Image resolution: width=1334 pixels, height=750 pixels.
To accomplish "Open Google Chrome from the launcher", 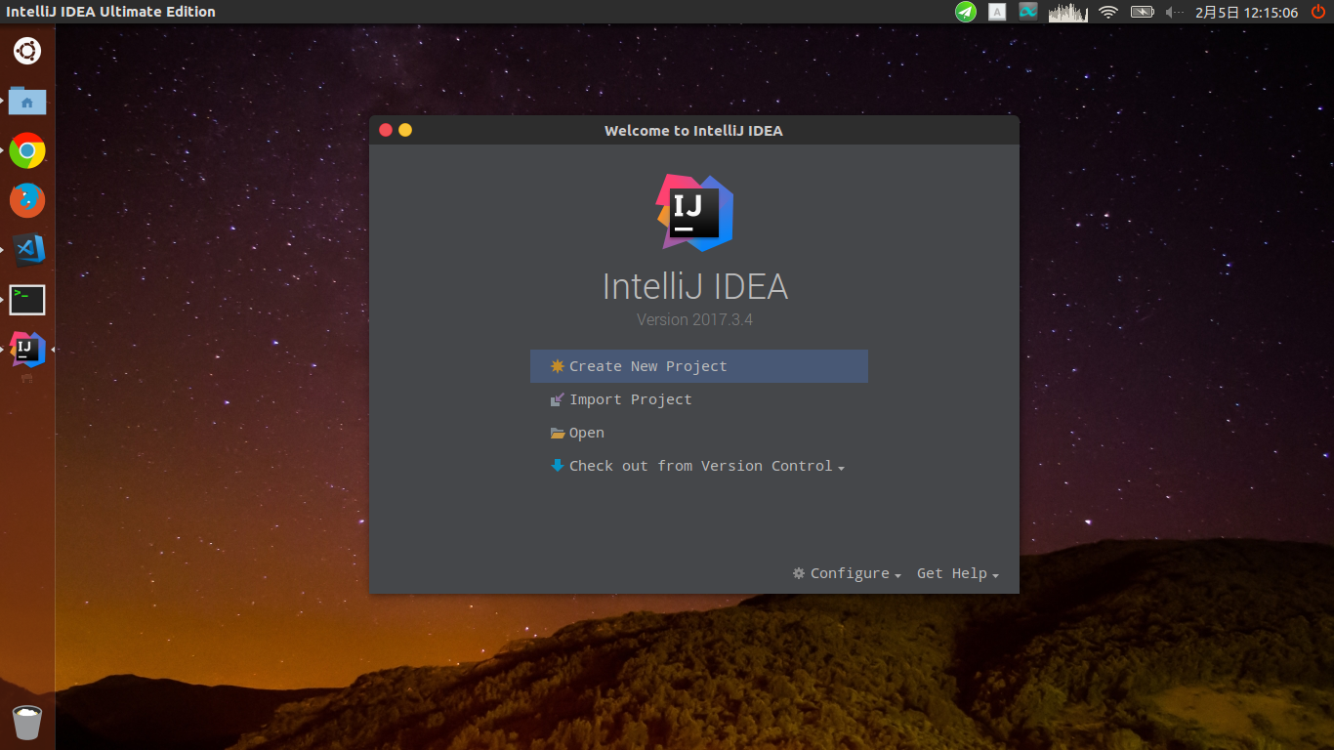I will [27, 150].
